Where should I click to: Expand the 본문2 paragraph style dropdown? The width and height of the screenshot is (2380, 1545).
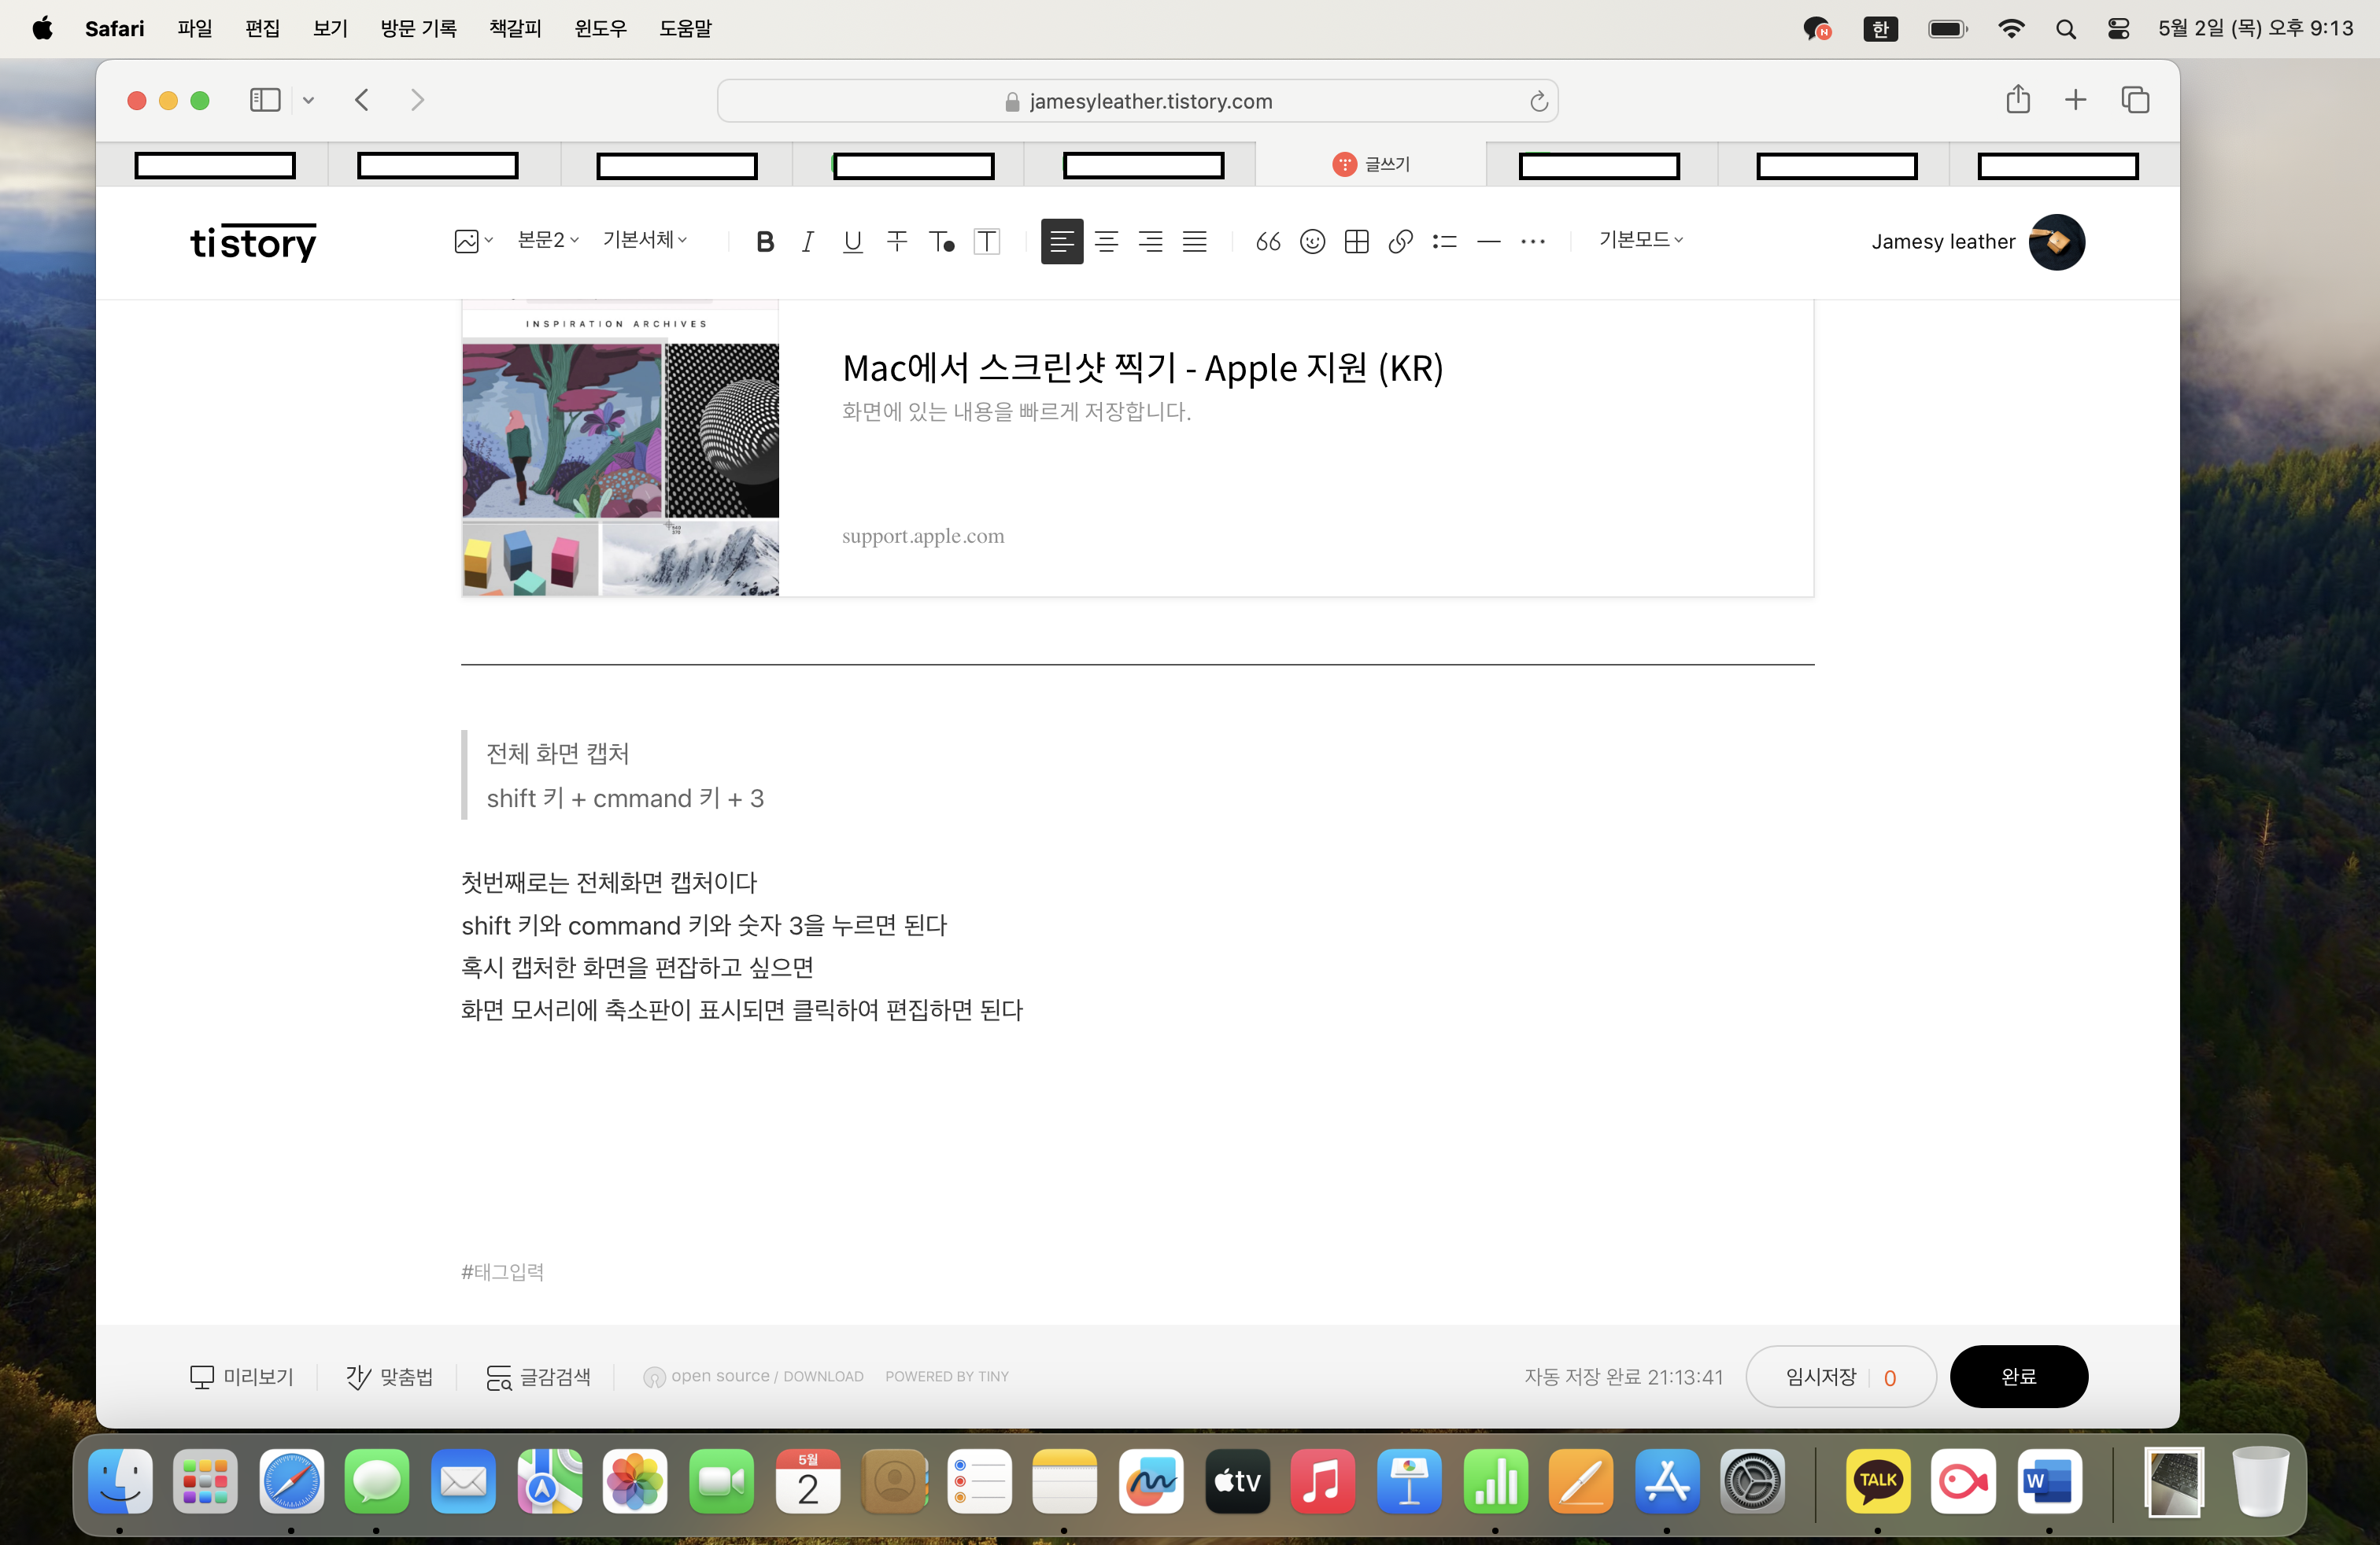(x=548, y=240)
